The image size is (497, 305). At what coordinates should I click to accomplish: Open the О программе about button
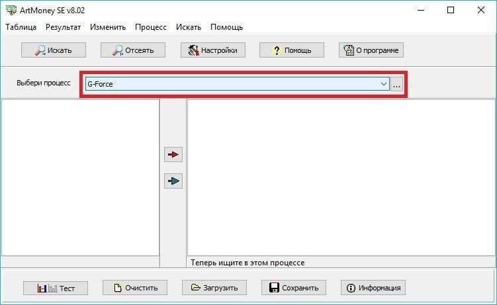click(371, 50)
